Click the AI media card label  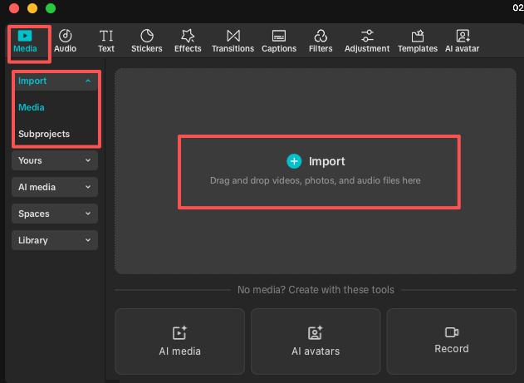[x=180, y=351]
